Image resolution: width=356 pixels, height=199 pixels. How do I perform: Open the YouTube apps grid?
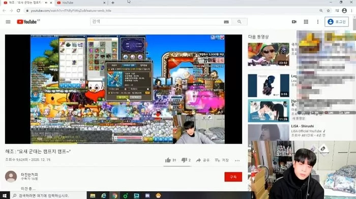pos(306,22)
